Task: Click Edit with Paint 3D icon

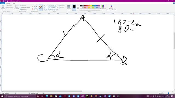Action: [x=112, y=6]
